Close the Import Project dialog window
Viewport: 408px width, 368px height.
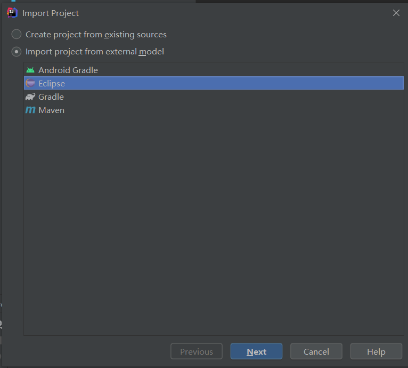pos(396,13)
